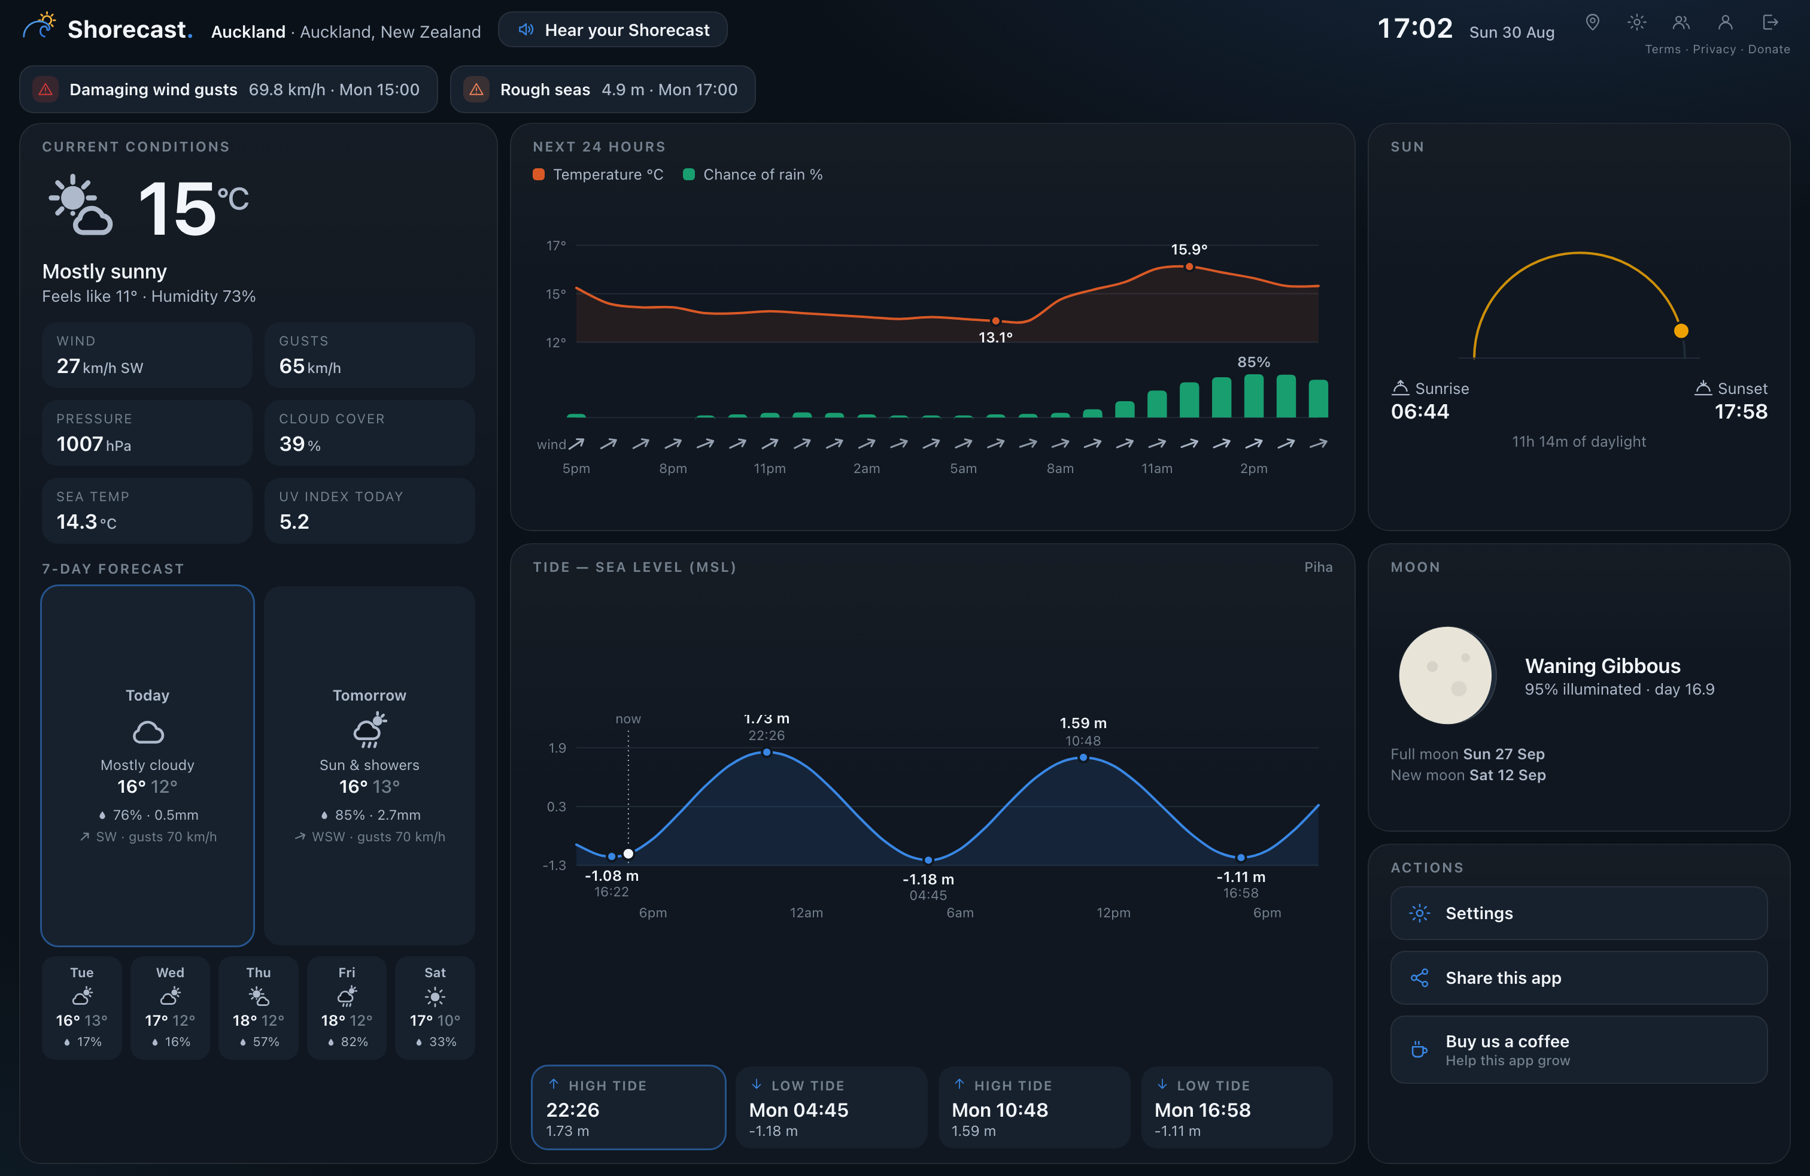This screenshot has width=1810, height=1176.
Task: Click the Temperature °C orange legend swatch
Action: coord(539,174)
